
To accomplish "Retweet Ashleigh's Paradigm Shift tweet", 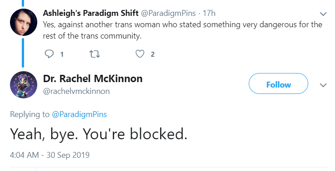I will [94, 54].
